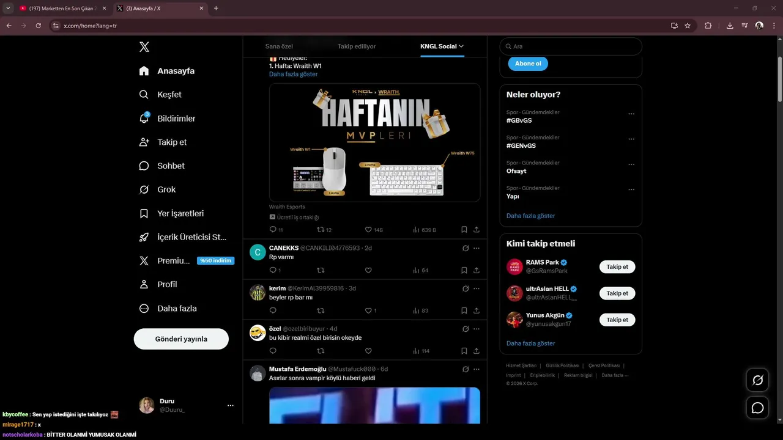
Task: Like CANEKKS post
Action: 368,270
